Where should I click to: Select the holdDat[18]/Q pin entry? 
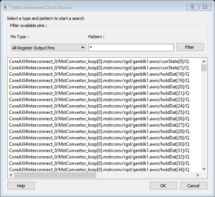coord(99,74)
